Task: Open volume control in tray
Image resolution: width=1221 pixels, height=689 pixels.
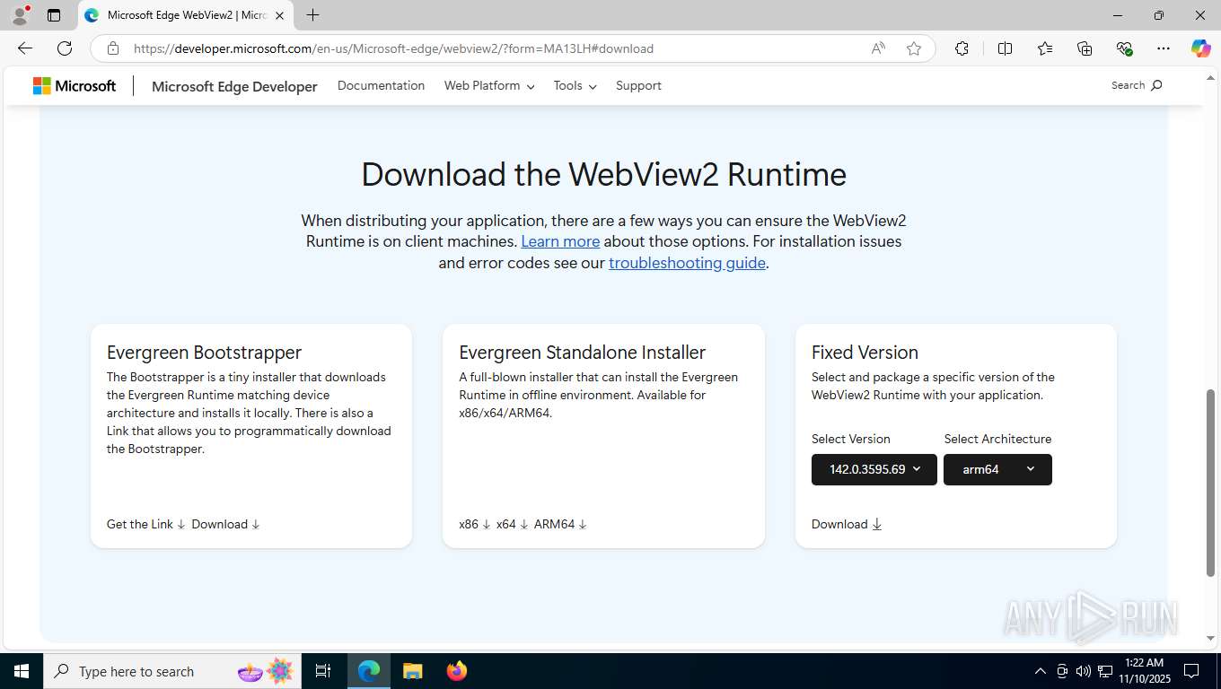Action: pos(1084,671)
